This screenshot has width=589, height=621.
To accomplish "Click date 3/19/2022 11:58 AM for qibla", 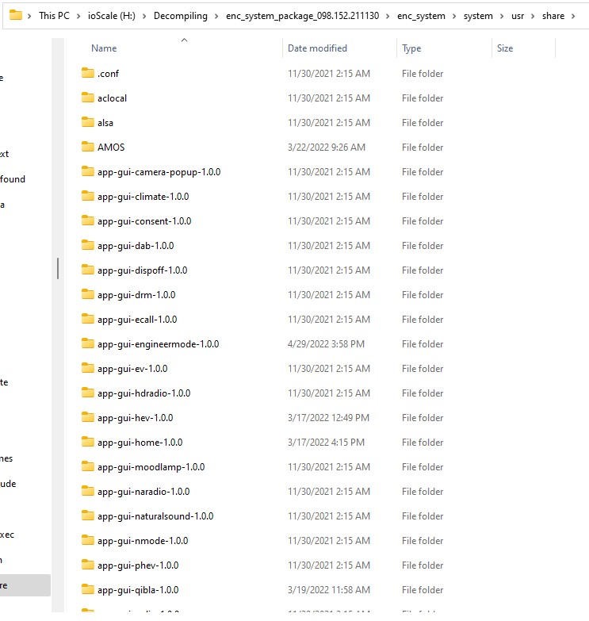I will pyautogui.click(x=328, y=590).
